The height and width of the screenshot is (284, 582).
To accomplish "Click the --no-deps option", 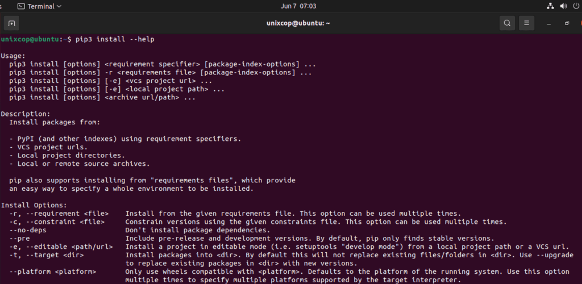I will 28,230.
